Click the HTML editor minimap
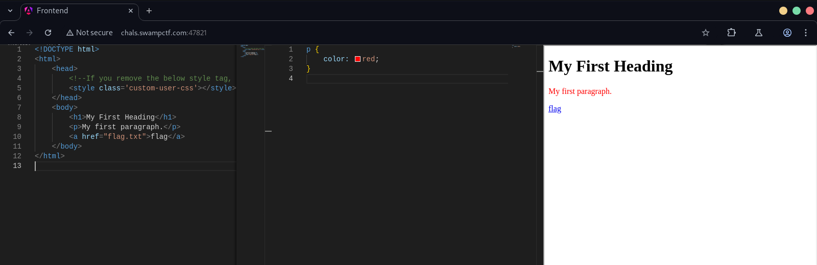817x265 pixels. pos(252,51)
